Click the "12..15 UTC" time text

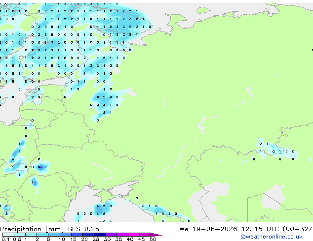260,229
